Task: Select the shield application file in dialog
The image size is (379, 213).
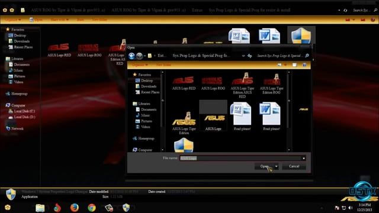Action: tap(184, 145)
